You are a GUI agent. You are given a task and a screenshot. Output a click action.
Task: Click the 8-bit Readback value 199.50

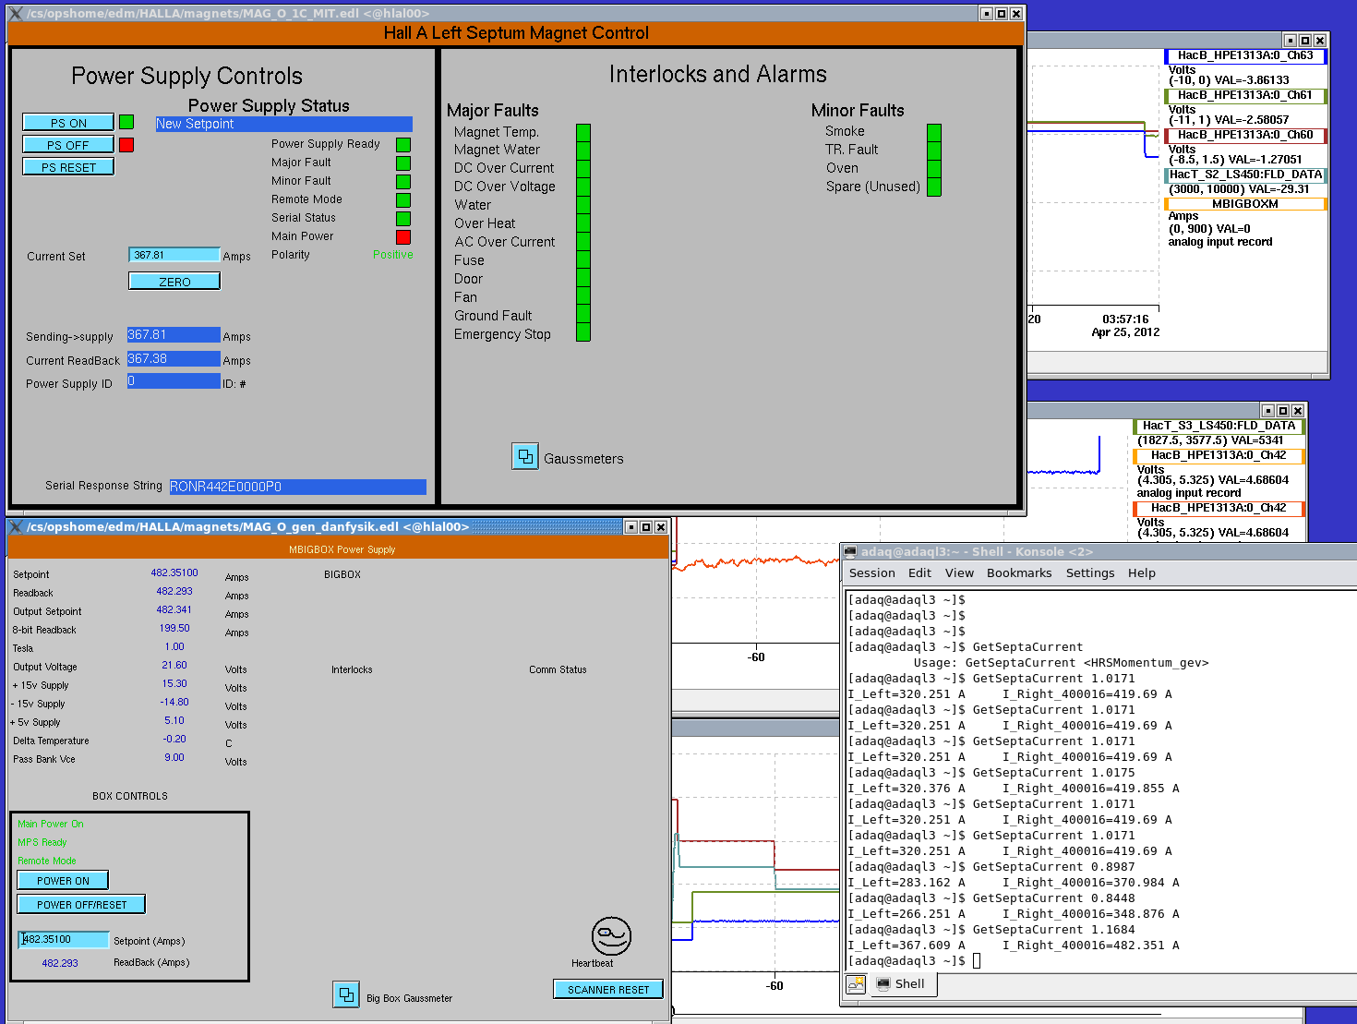pos(174,629)
